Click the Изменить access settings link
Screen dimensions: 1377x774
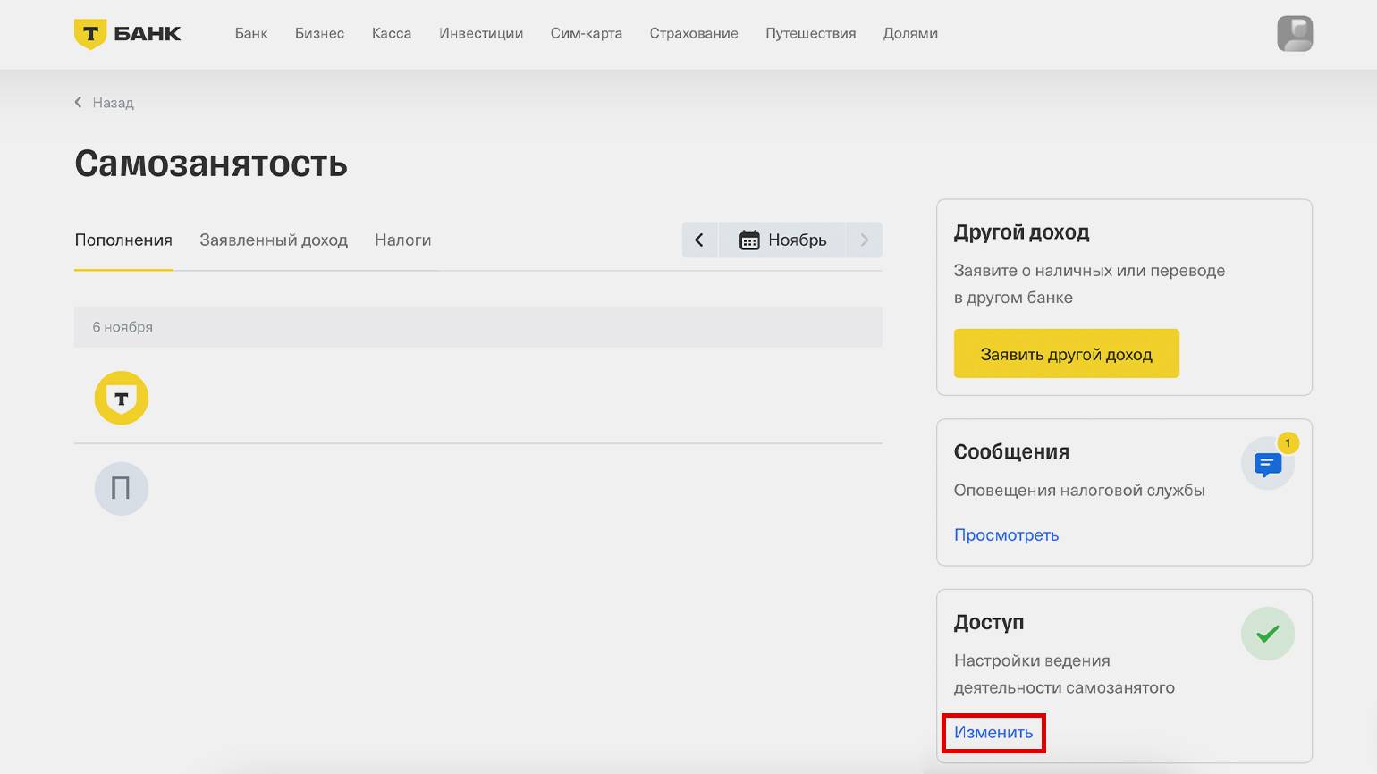993,733
